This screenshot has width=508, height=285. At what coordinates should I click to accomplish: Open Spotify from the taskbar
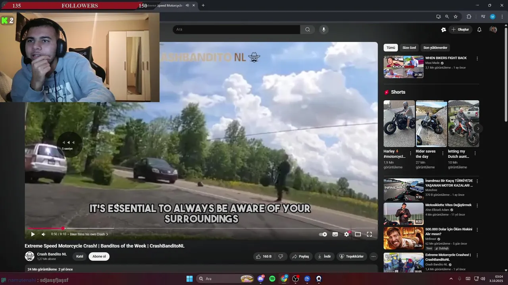click(272, 279)
